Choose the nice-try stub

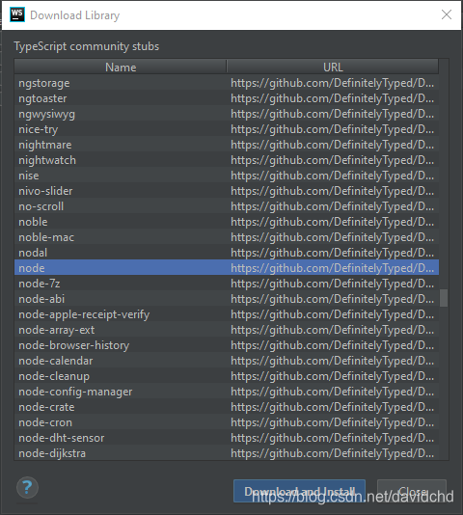[227, 129]
